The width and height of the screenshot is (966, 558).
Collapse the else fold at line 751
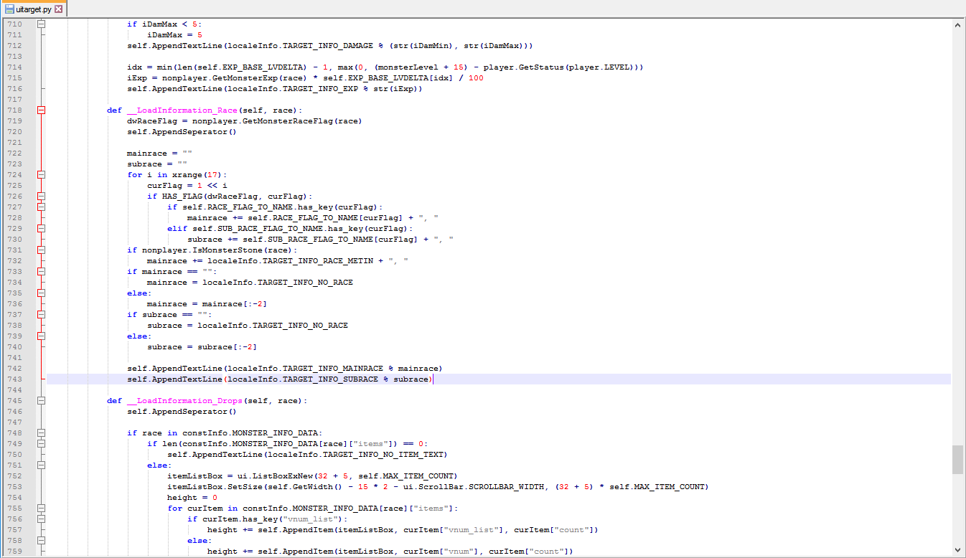[41, 465]
